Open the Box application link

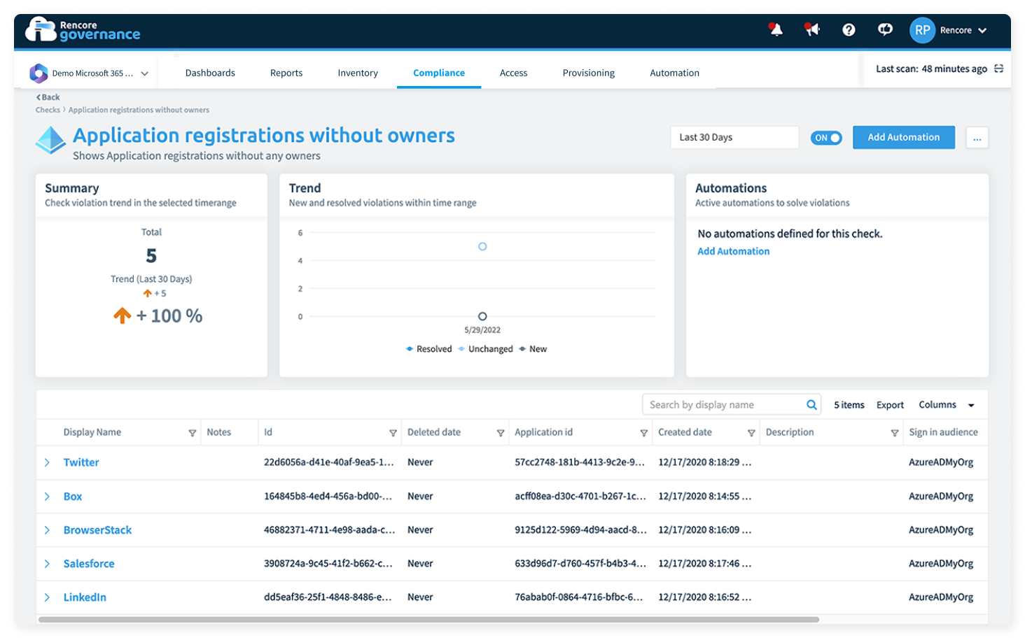[x=73, y=497]
